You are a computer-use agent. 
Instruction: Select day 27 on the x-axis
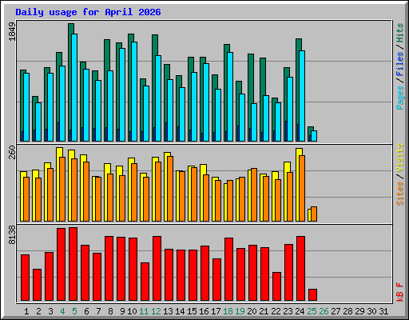point(336,311)
